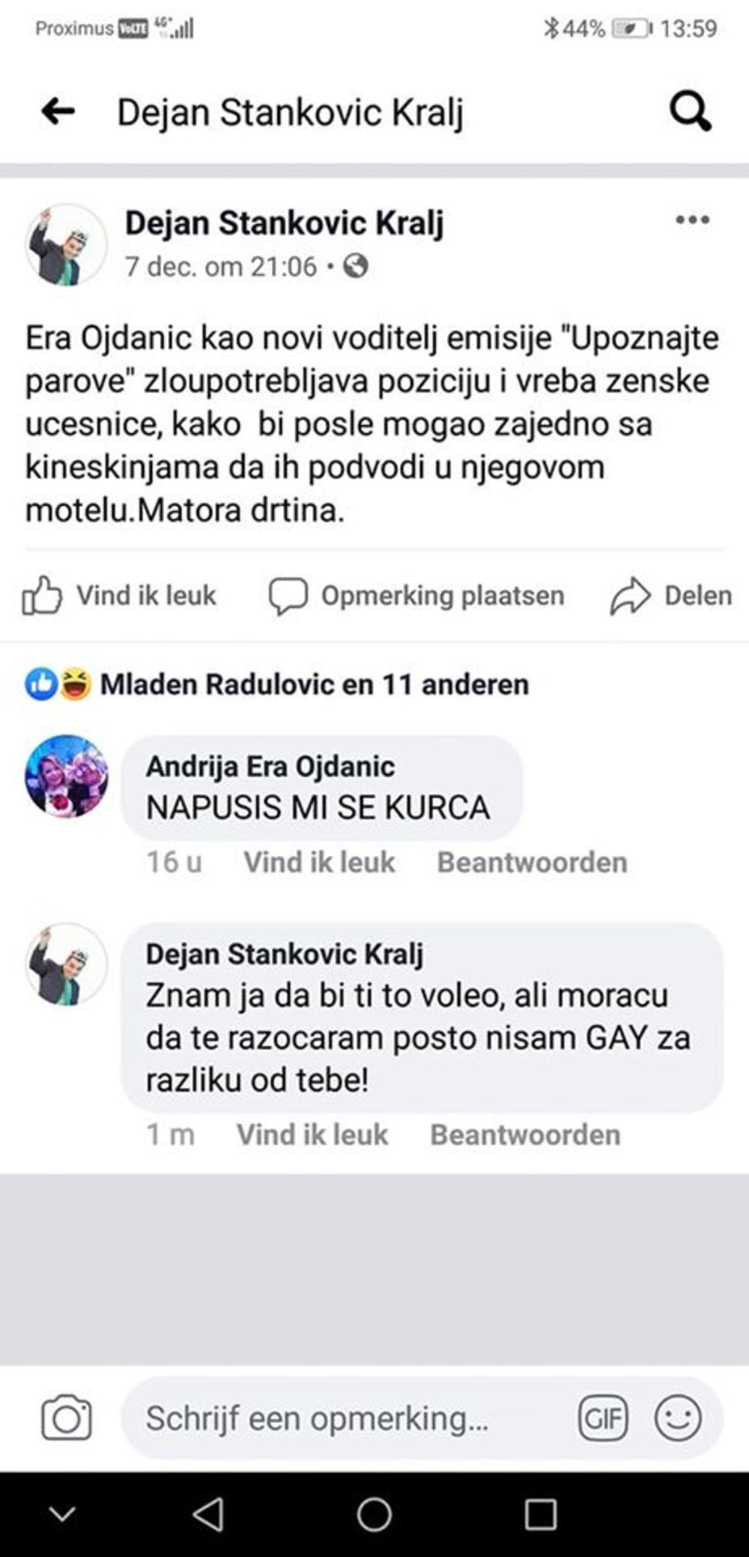The image size is (749, 1557).
Task: Share the post via Delen
Action: [x=671, y=596]
